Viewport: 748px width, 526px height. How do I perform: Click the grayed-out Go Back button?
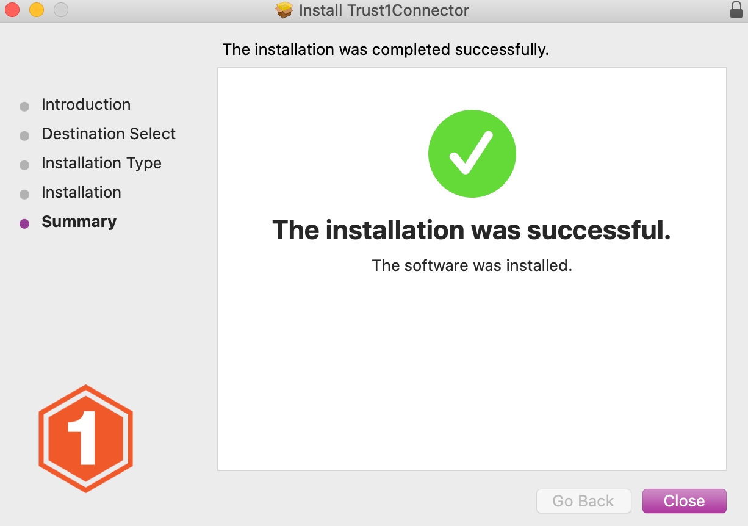(583, 501)
